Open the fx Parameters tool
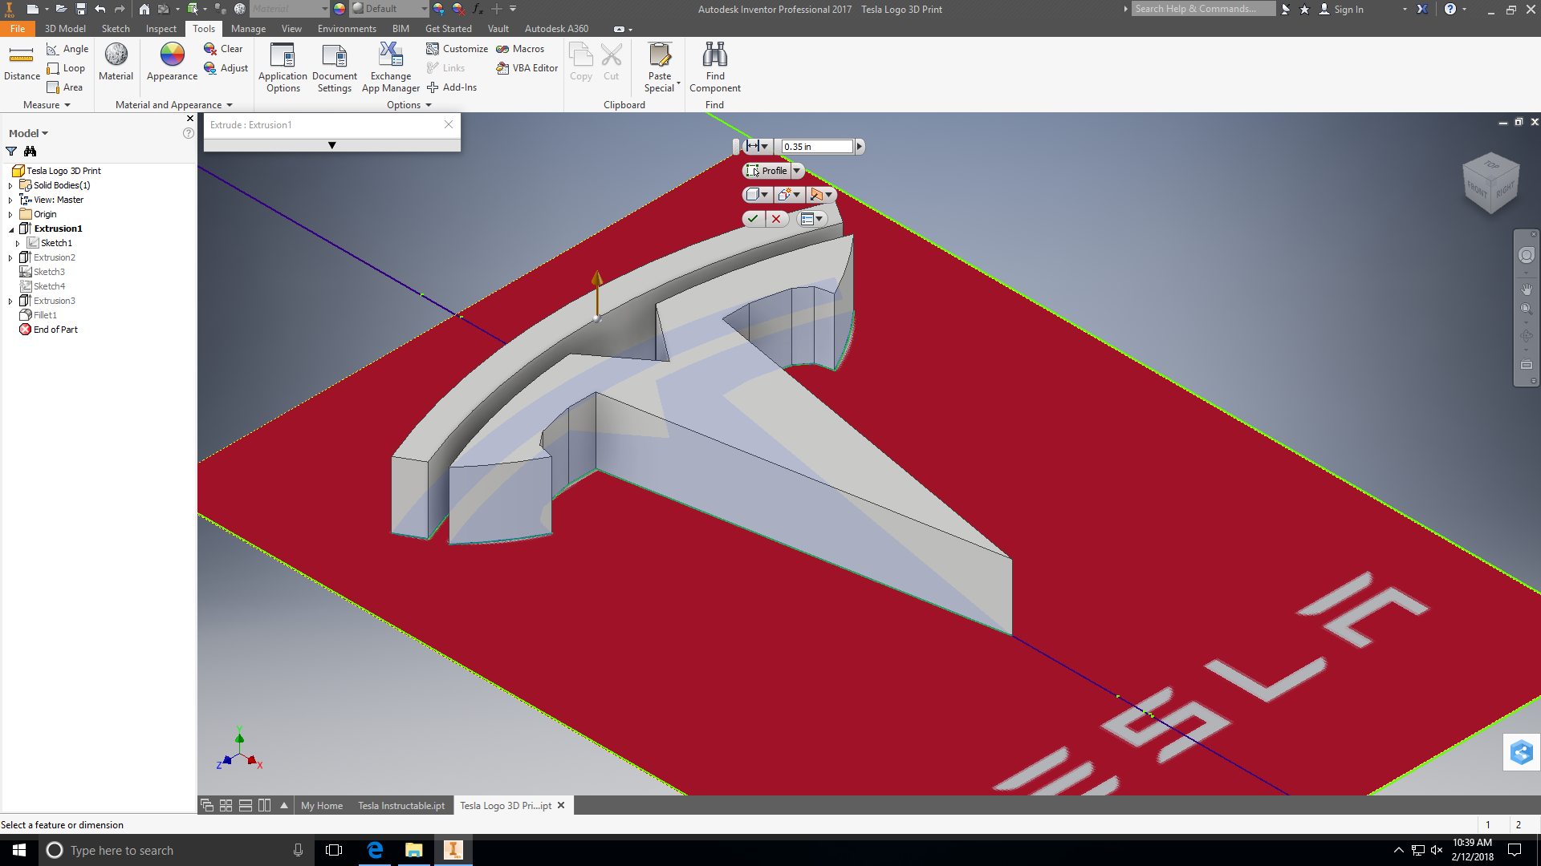 (478, 9)
